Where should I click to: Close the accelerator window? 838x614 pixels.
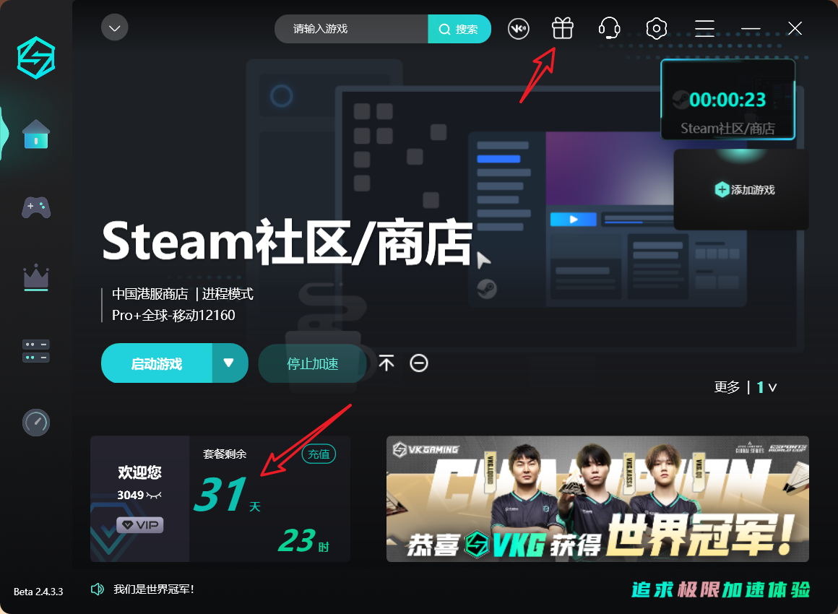[795, 28]
